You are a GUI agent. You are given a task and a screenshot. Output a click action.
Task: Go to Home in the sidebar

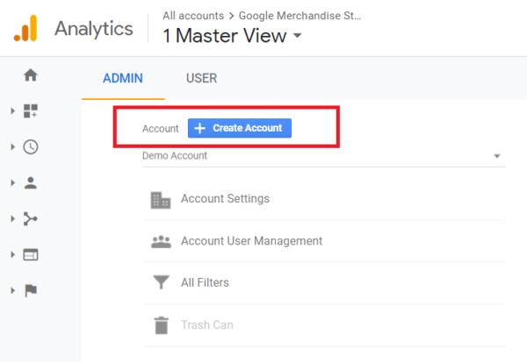tap(31, 75)
